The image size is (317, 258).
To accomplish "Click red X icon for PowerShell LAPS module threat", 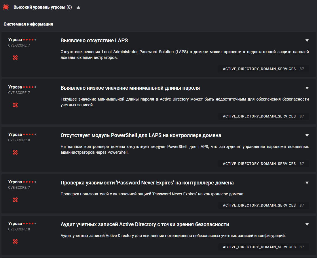I will click(16, 153).
